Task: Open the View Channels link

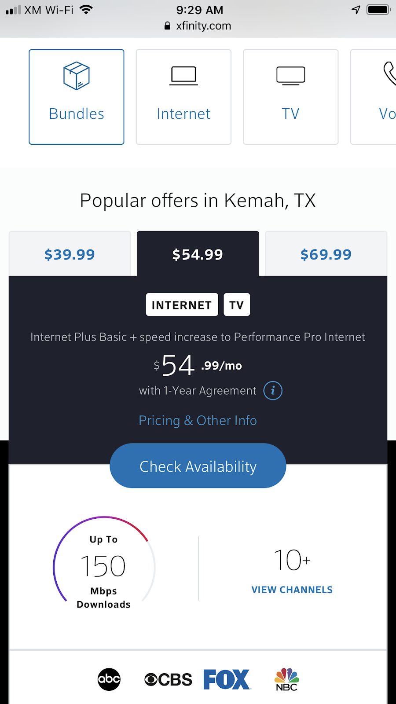Action: coord(292,590)
